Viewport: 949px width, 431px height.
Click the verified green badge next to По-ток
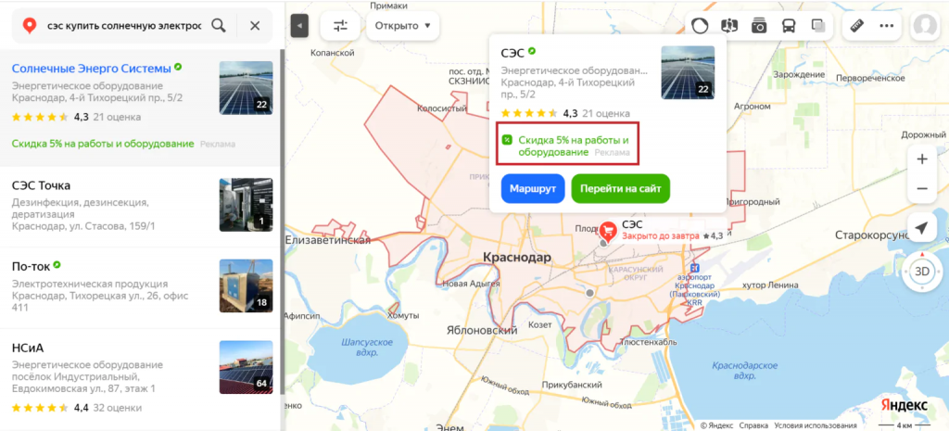(57, 265)
